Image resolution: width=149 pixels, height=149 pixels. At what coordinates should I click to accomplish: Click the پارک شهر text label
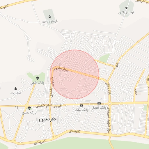[38, 83]
